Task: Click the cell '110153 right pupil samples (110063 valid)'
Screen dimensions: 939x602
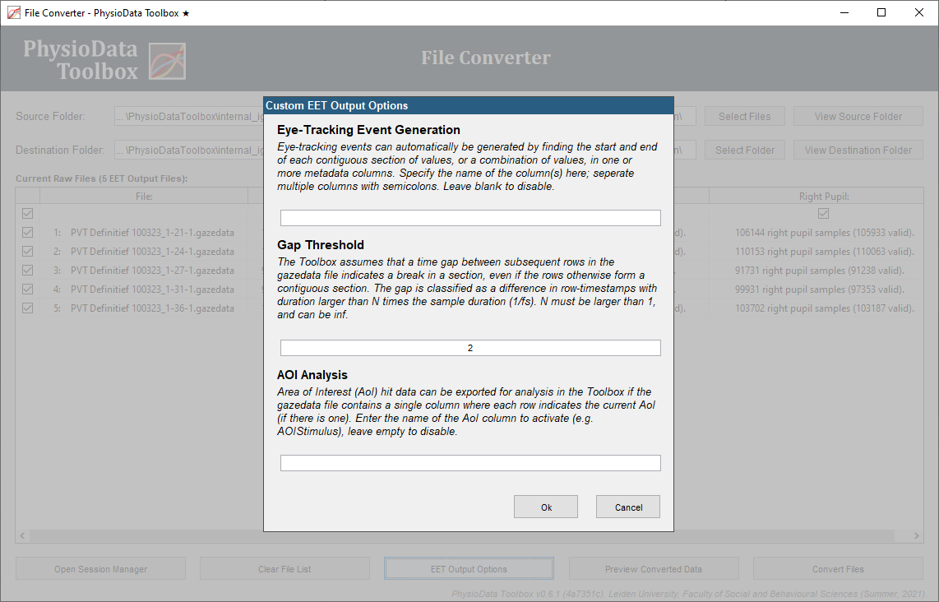Action: pos(824,252)
